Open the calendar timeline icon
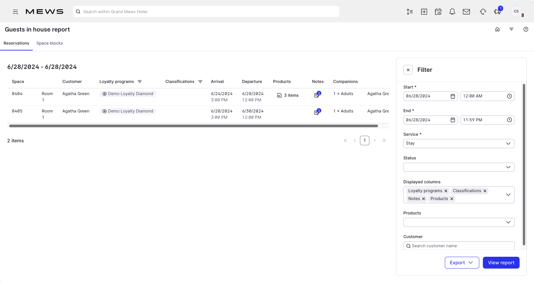Viewport: 534px width, 282px height. 438,12
